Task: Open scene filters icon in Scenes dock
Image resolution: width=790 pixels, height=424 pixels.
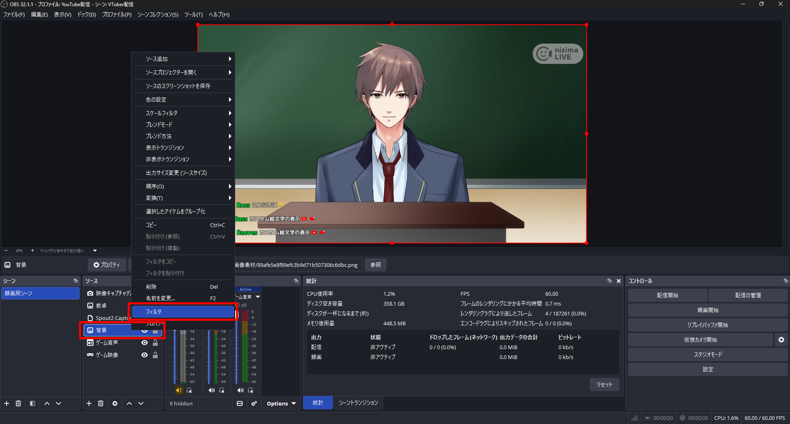Action: tap(33, 403)
